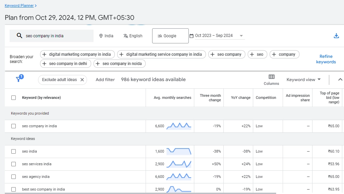Download keyword ideas with the download icon
The width and height of the screenshot is (344, 194).
point(336,36)
